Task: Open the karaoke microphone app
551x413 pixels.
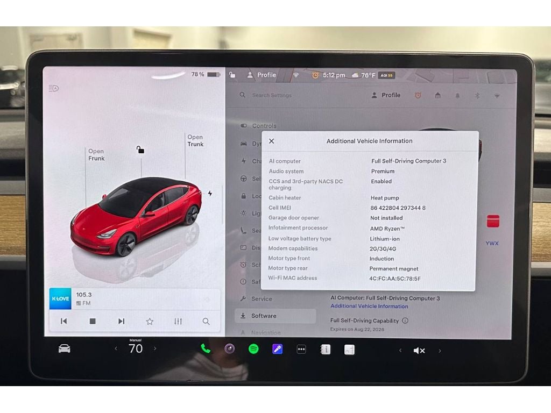Action: 277,349
